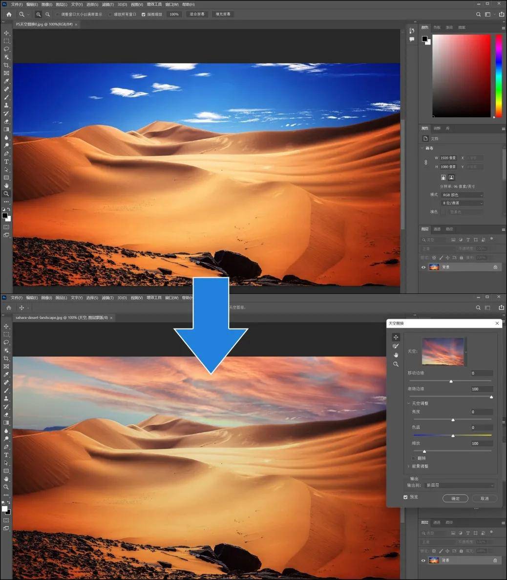This screenshot has width=507, height=580.
Task: Disable the 预览 (Preview) checkbox
Action: tap(405, 497)
